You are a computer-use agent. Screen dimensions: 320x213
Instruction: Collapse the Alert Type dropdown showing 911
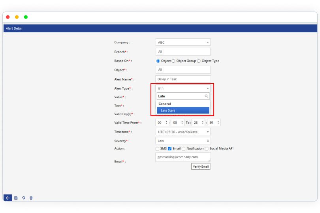[x=183, y=88]
